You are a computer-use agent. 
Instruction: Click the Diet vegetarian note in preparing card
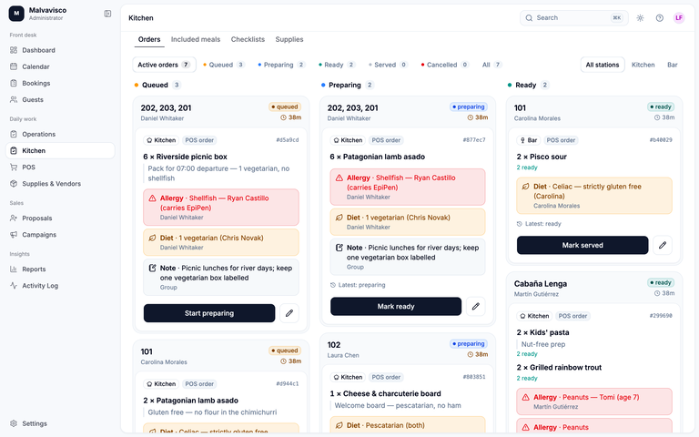(408, 222)
